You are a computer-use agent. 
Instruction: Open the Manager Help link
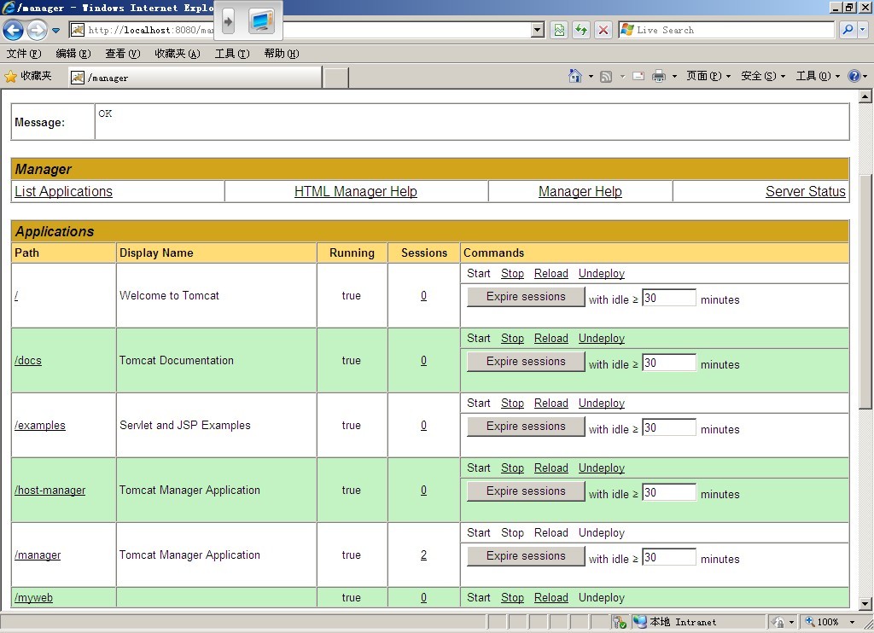pos(580,191)
